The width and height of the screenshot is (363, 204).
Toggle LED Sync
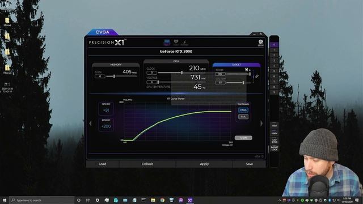275,141
